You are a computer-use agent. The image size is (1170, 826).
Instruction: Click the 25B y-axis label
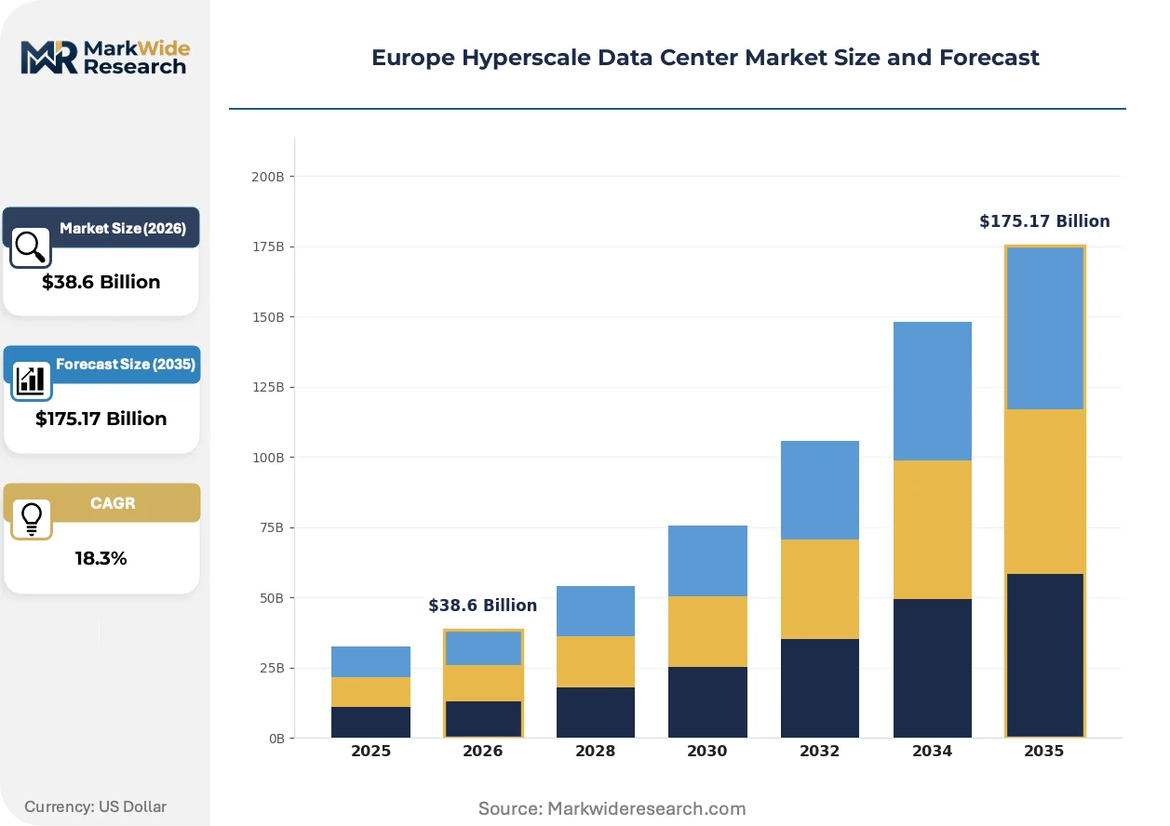[x=272, y=668]
